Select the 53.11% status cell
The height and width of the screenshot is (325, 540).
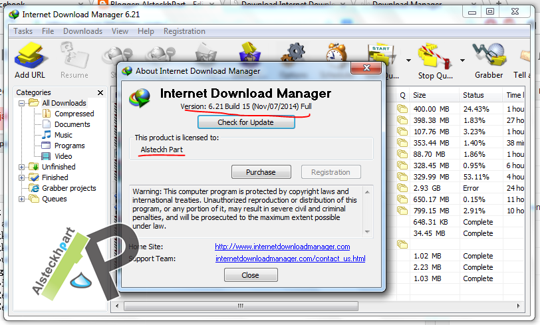tap(476, 177)
